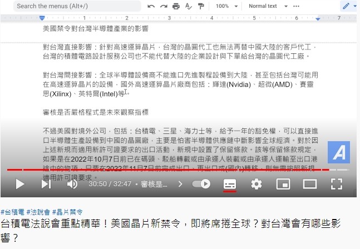Click the text 超微(AMD) in document
Viewport: 360px width, 249px height.
point(275,84)
